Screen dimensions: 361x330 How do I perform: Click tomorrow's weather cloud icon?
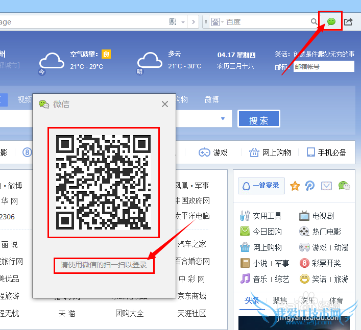150,60
